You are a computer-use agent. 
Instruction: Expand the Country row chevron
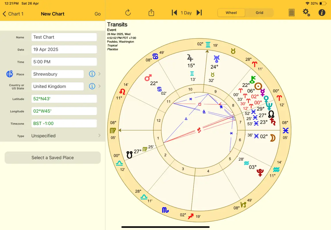pyautogui.click(x=100, y=86)
